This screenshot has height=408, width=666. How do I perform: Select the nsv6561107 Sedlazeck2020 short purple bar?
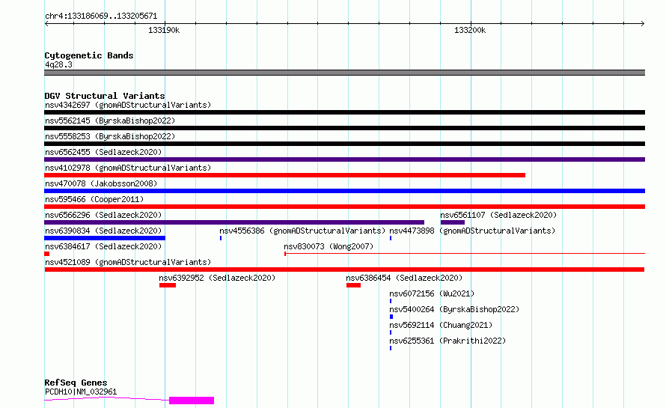[452, 222]
